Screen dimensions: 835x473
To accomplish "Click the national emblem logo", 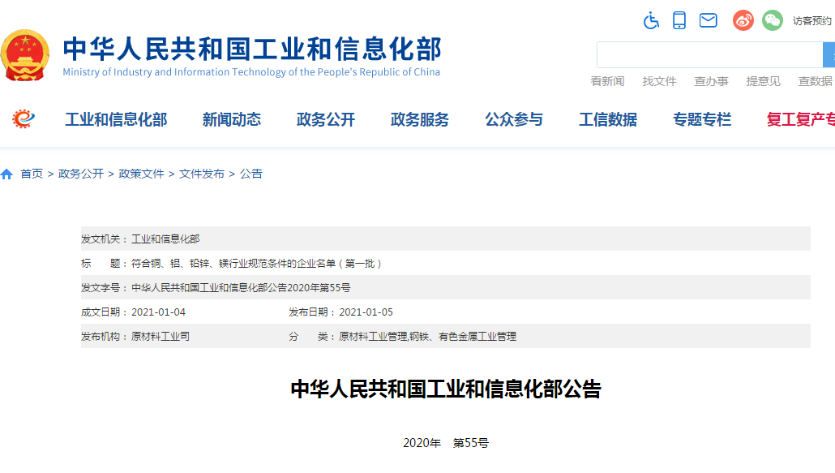I will tap(24, 55).
